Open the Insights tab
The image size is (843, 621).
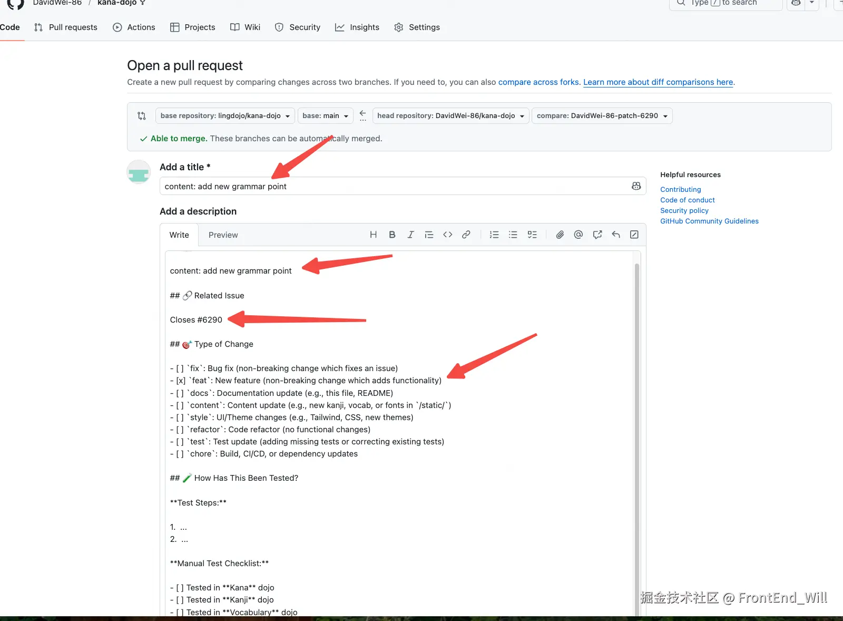[357, 27]
